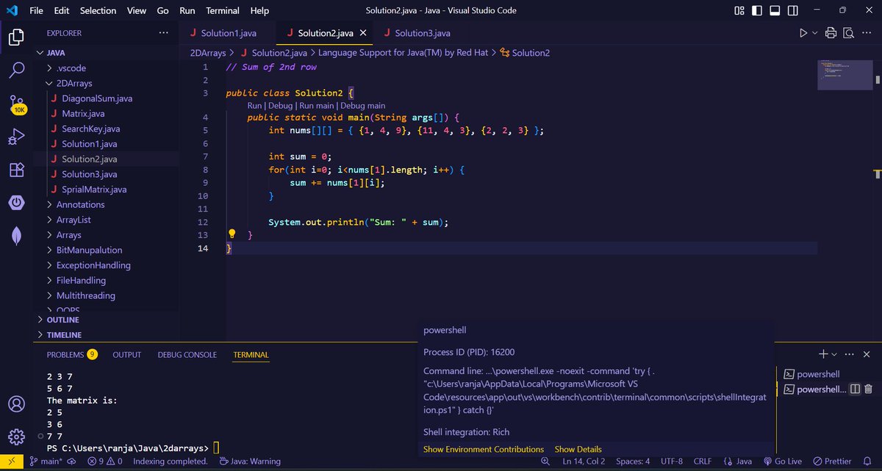Click the synchronize changes cloud icon
882x471 pixels.
pyautogui.click(x=72, y=461)
